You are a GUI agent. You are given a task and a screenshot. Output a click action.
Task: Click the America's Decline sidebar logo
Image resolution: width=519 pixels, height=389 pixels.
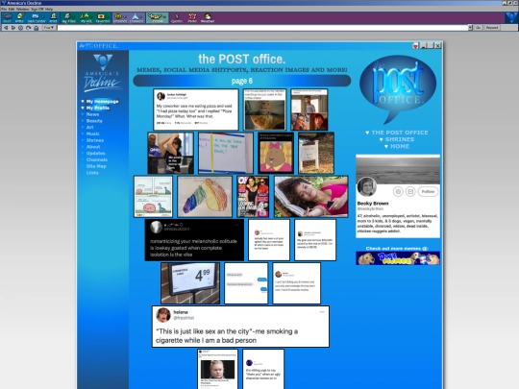[x=103, y=73]
